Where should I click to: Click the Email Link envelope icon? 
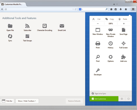[62, 26]
